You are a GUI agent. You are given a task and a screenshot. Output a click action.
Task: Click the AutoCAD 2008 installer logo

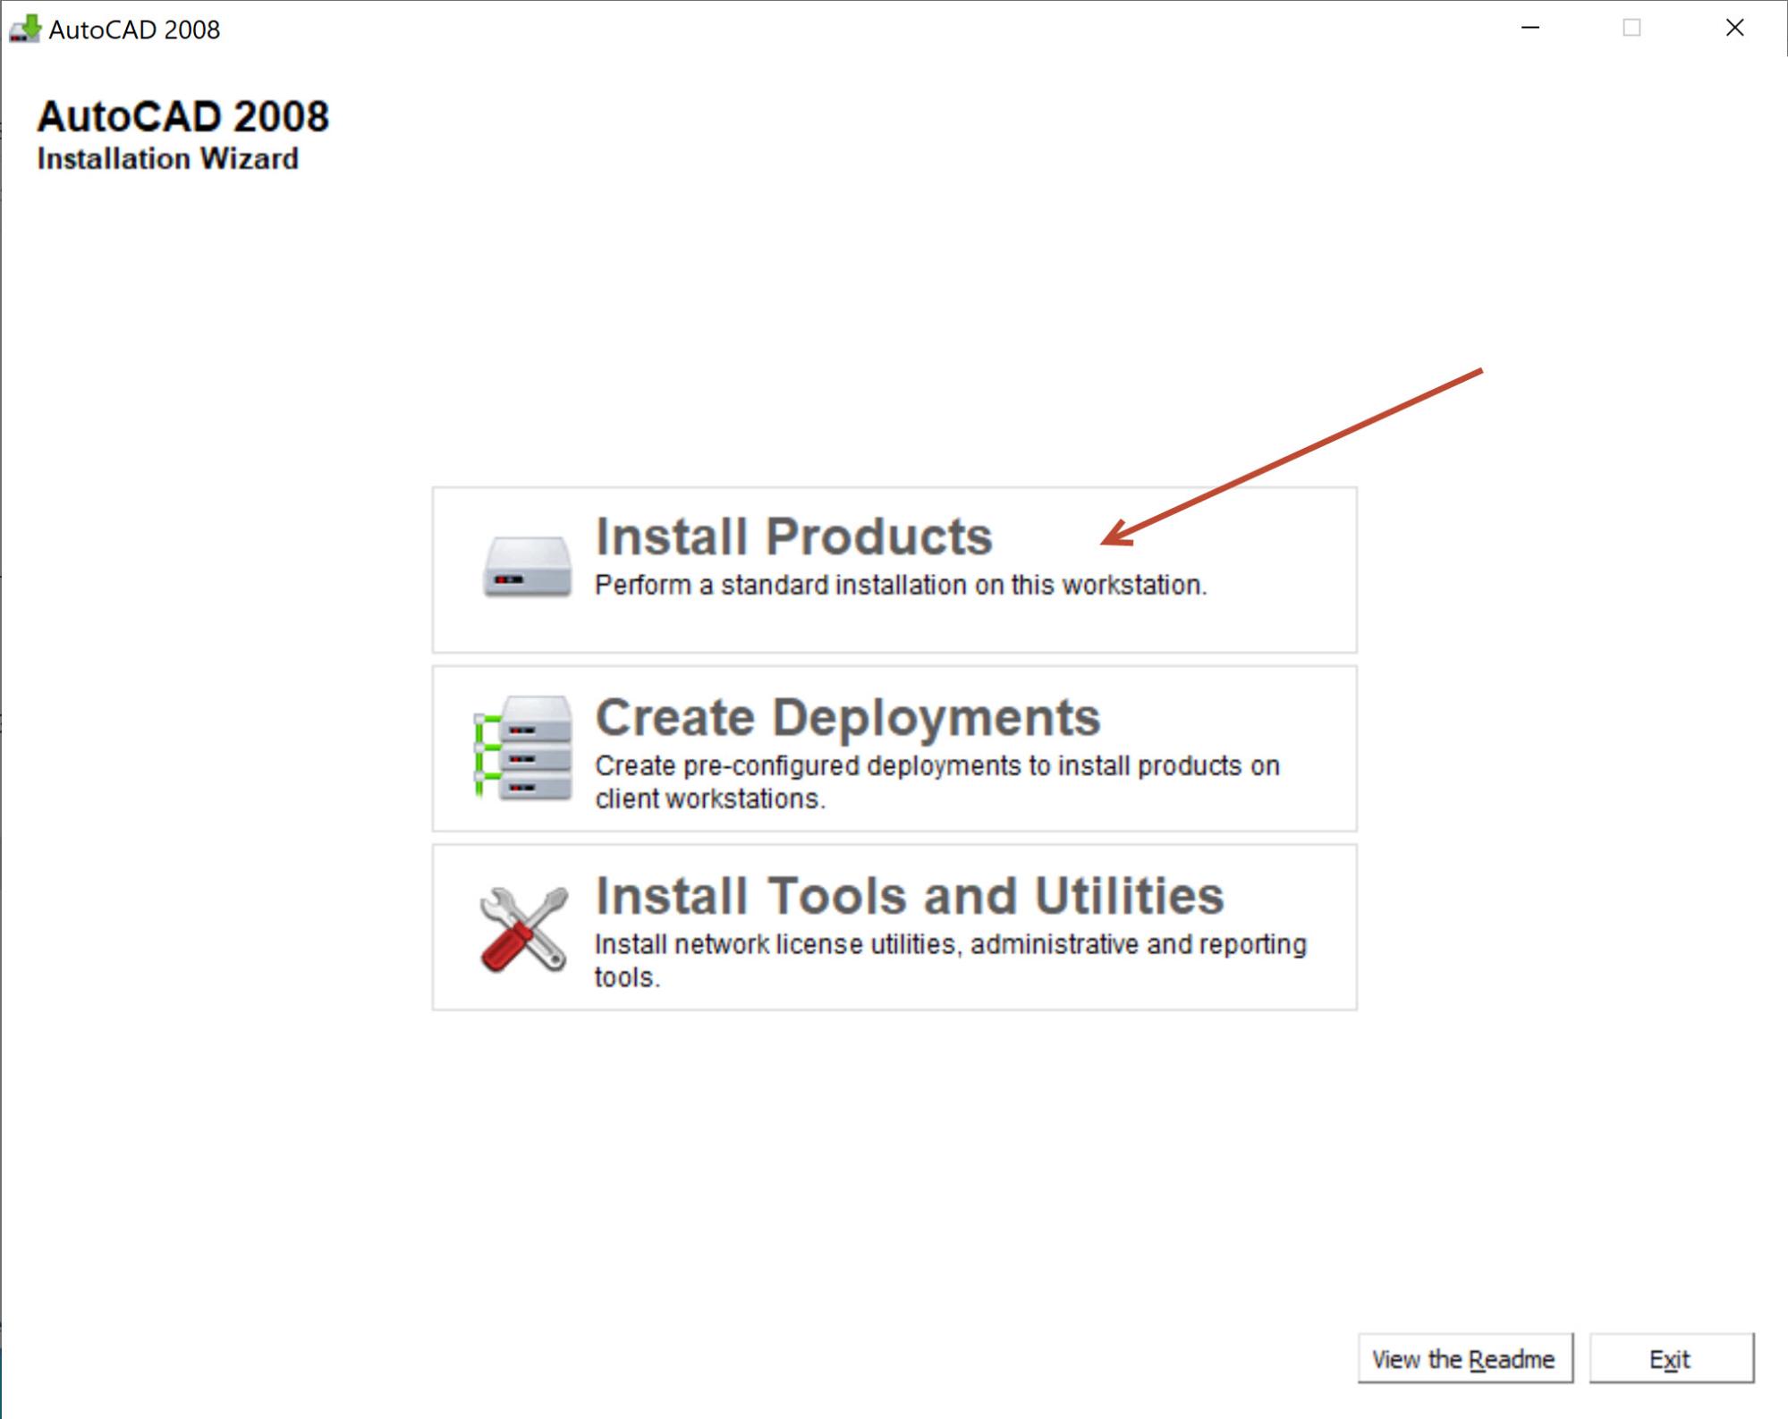[28, 25]
